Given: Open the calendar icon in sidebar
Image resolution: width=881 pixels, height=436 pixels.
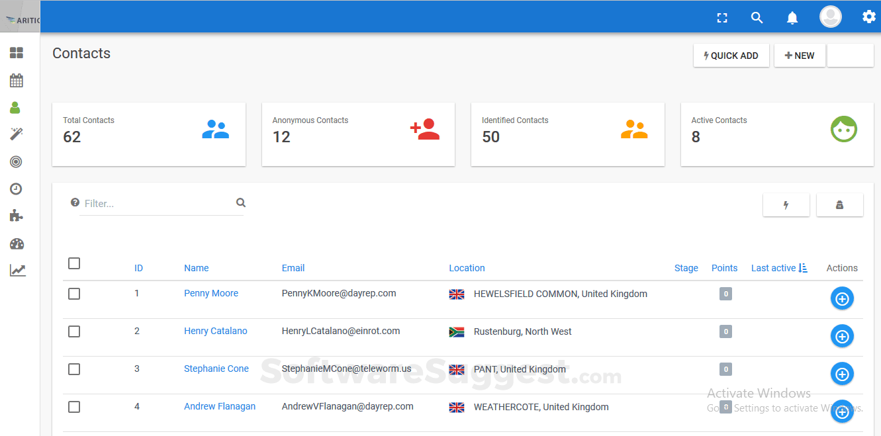Looking at the screenshot, I should (17, 81).
